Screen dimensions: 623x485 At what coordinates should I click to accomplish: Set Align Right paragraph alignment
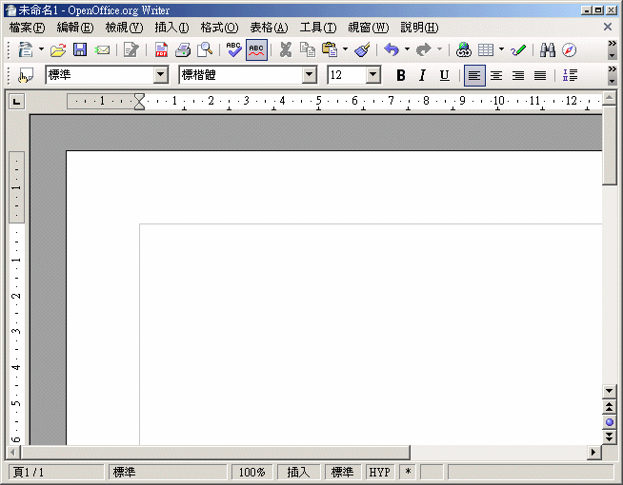click(517, 75)
